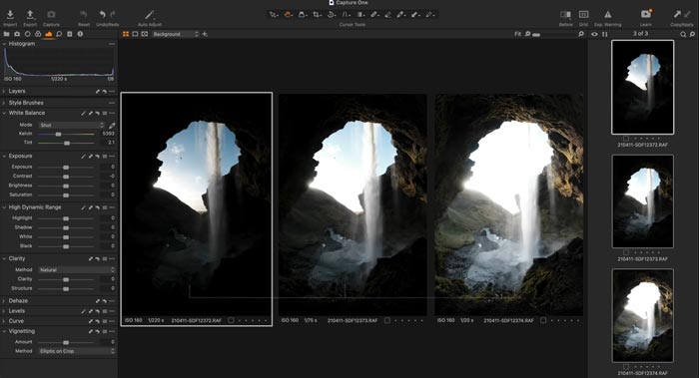The height and width of the screenshot is (378, 699).
Task: Click the Undo arrow icon
Action: [x=103, y=15]
